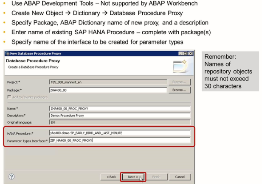Viewport: 262px width, 184px height.
Task: Click the Parameter Types Interface field
Action: 119,140
